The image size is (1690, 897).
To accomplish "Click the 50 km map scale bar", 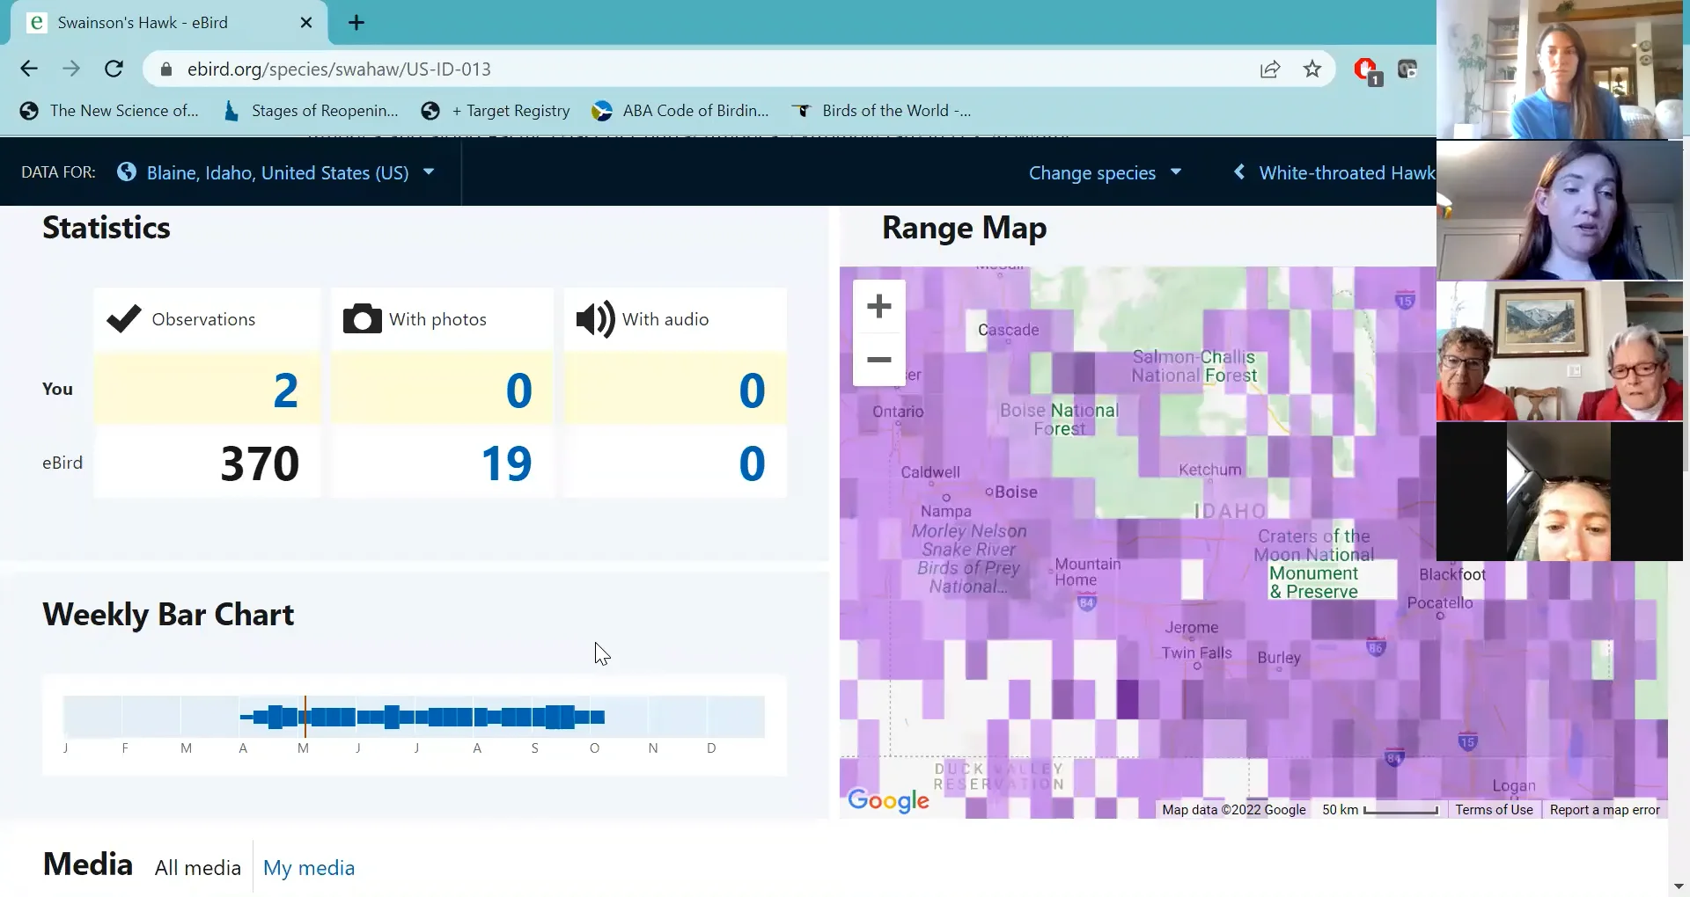I will point(1402,811).
